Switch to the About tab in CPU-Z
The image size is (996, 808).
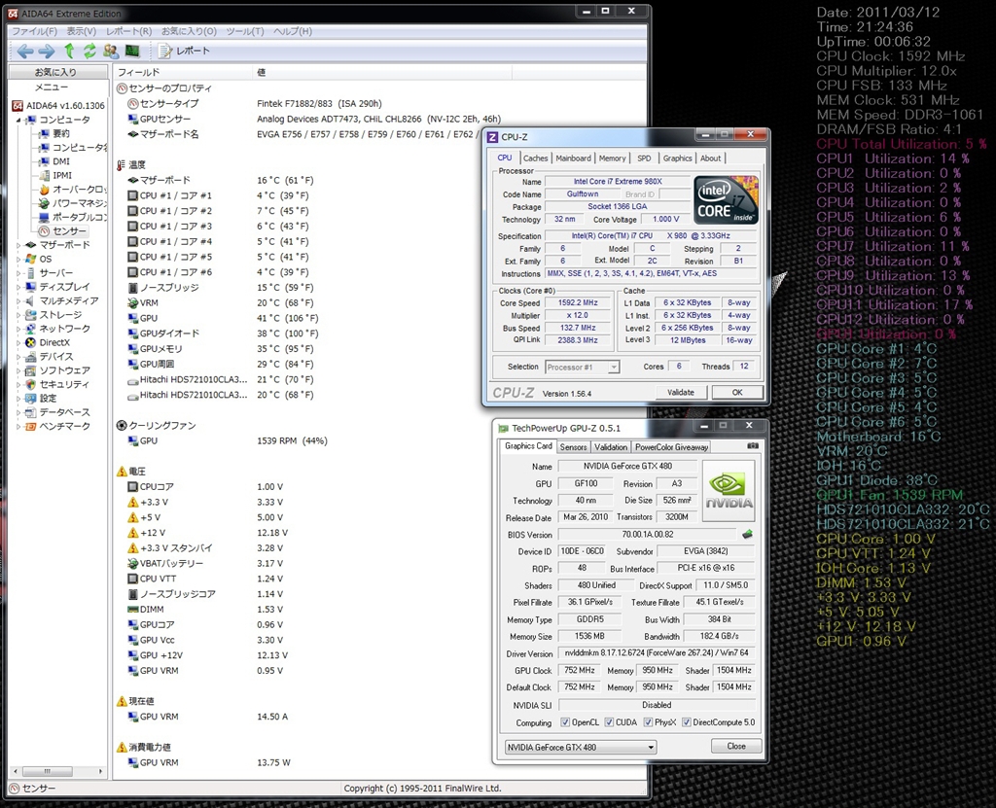tap(711, 158)
